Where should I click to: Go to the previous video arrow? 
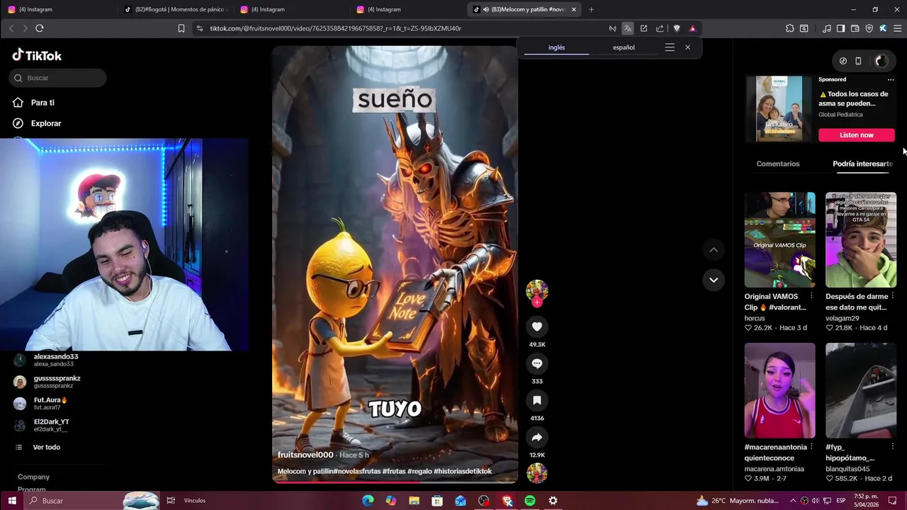click(x=714, y=249)
